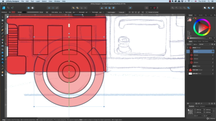Viewport: 216px width, 121px height.
Task: Collapse the wheel group in Layers
Action: (188, 48)
